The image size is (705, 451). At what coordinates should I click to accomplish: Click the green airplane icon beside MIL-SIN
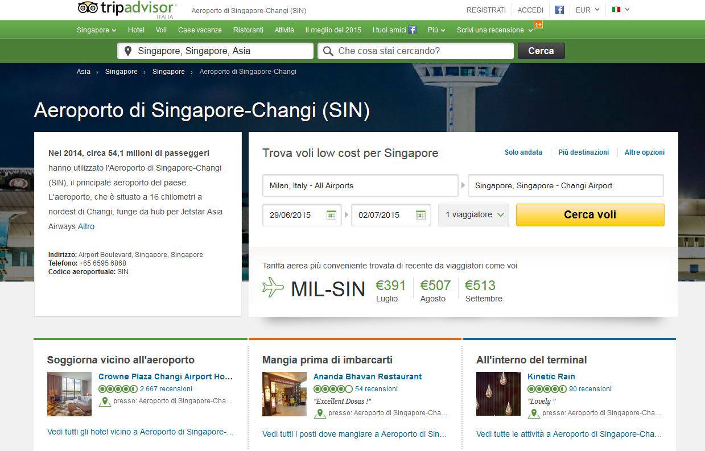click(273, 287)
